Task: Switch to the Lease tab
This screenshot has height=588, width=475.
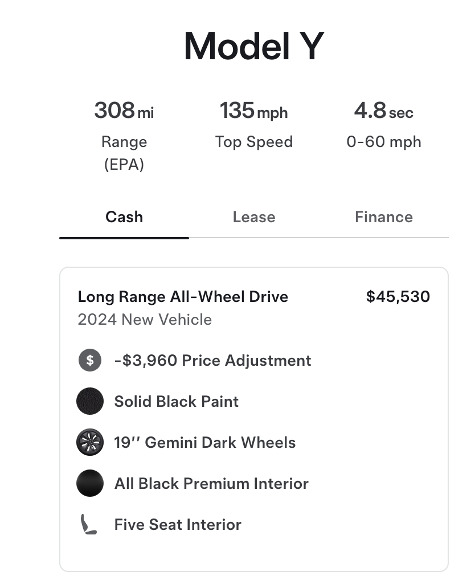Action: click(254, 217)
